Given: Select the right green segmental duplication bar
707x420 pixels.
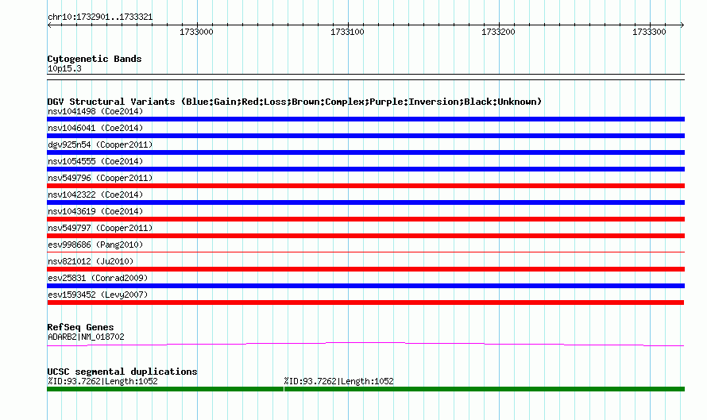Looking at the screenshot, I should point(485,389).
